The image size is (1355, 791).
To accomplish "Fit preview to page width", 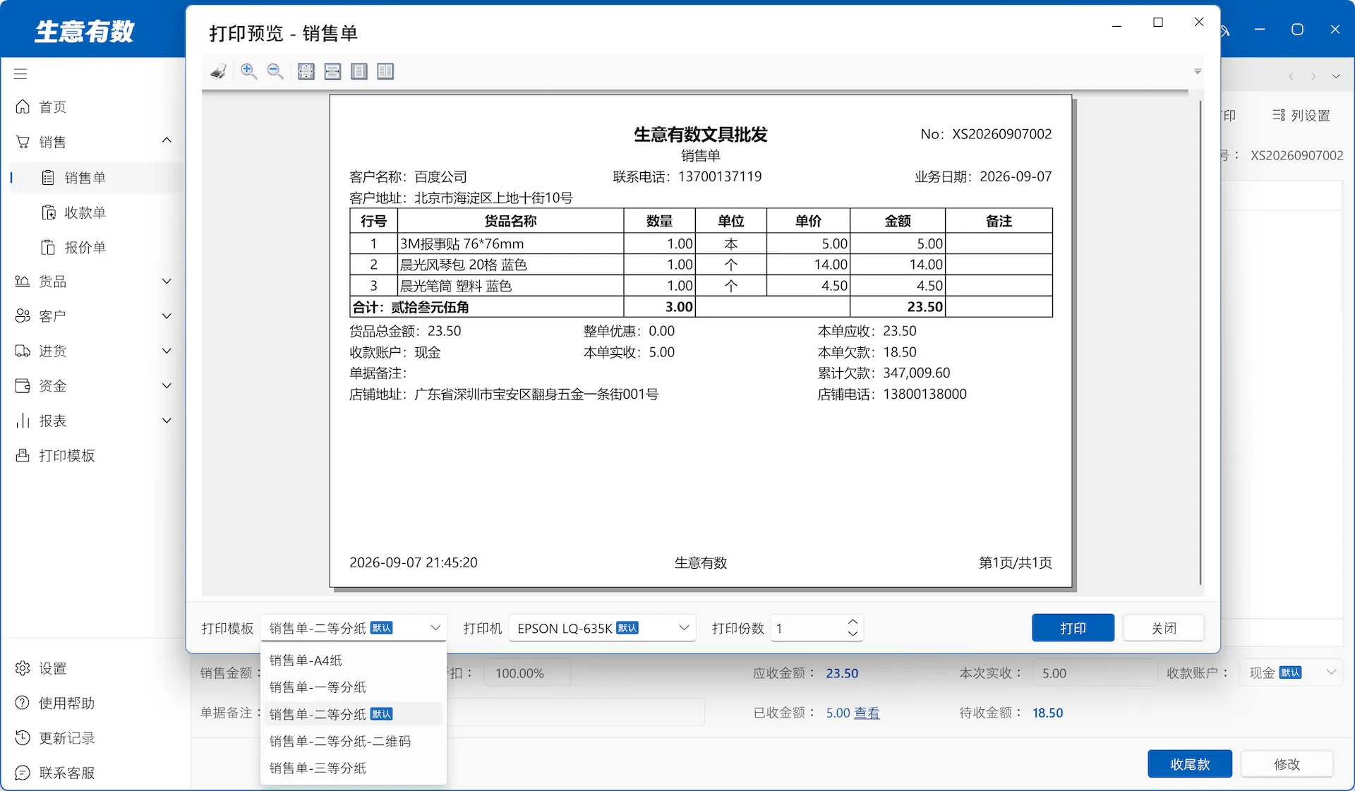I will tap(332, 71).
